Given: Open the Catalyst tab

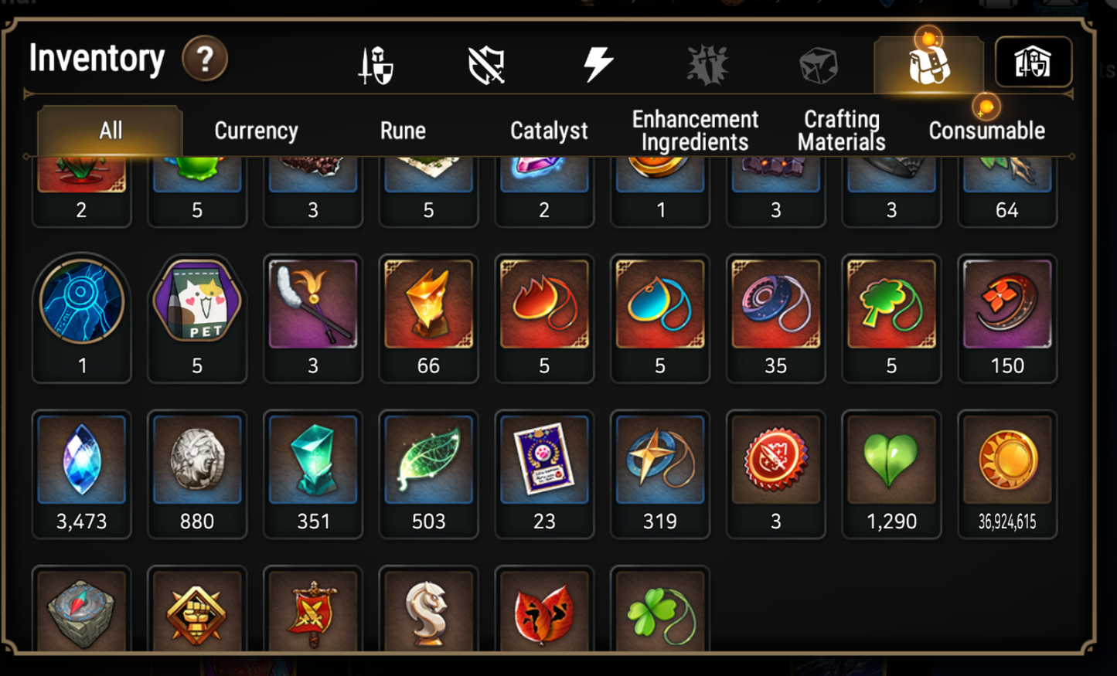Looking at the screenshot, I should pos(549,131).
